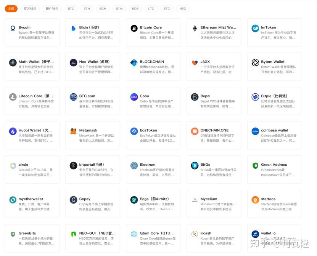The image size is (317, 256).
Task: Click the Kcash logo icon
Action: point(195,234)
